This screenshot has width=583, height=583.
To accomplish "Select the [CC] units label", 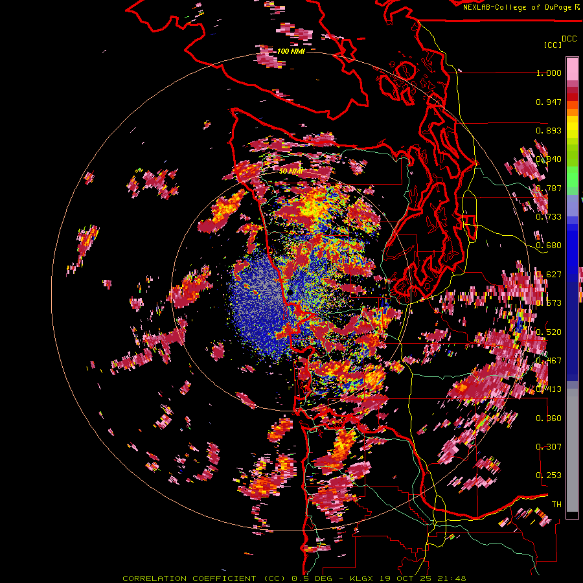I will (x=553, y=45).
